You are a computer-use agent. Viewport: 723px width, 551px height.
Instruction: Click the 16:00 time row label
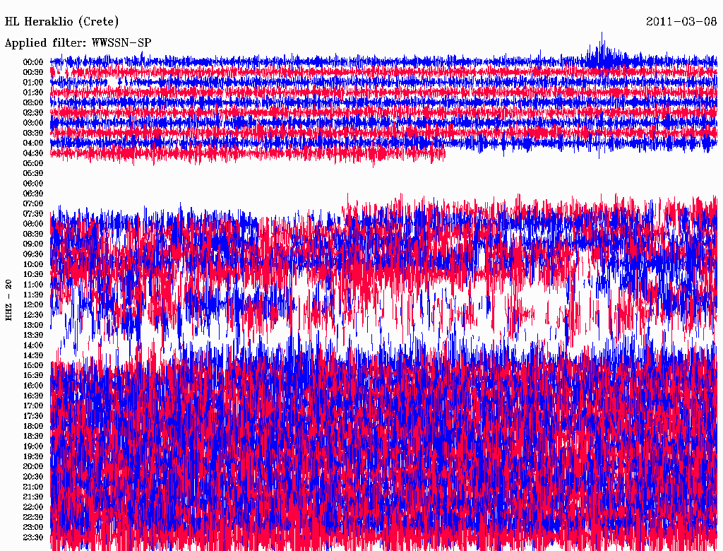pos(33,386)
